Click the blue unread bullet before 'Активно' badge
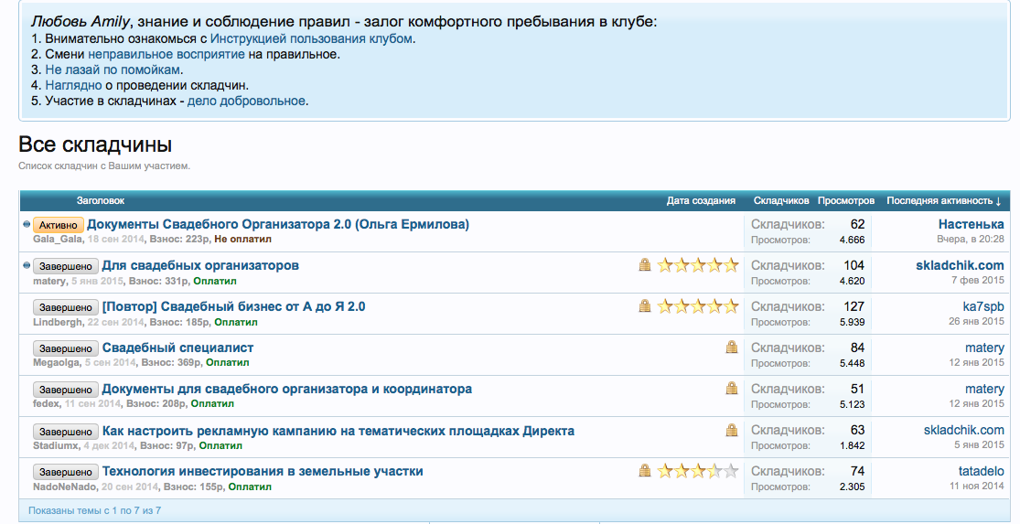 [26, 224]
